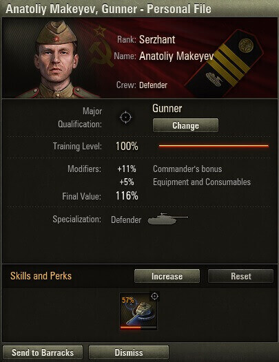The image size is (279, 362).
Task: Click the crew member portrait
Action: [x=56, y=59]
